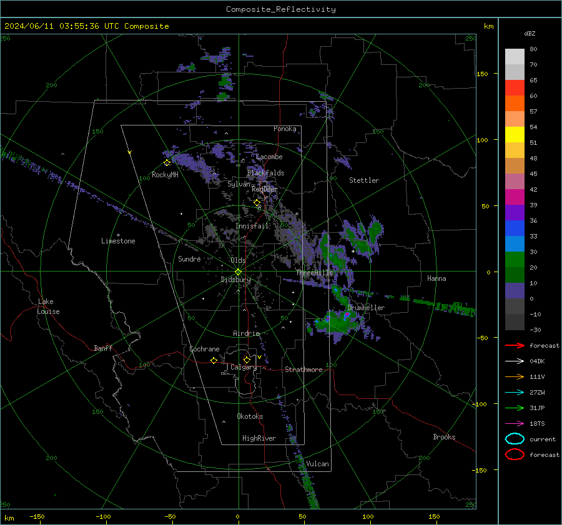The height and width of the screenshot is (525, 562).
Task: Choose the bright orange legend swatch below red
Action: click(515, 103)
